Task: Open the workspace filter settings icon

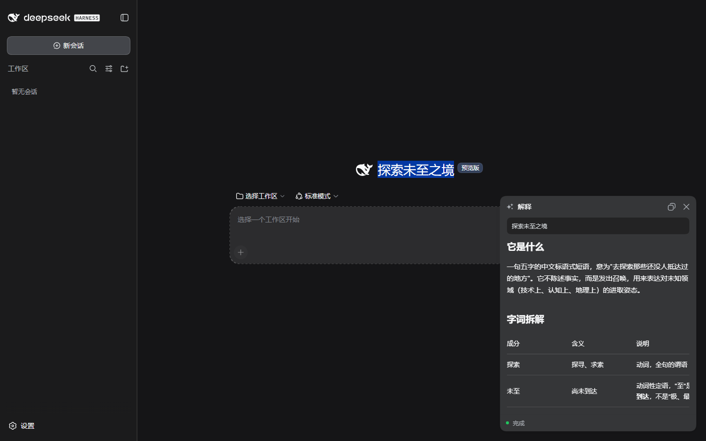Action: (x=109, y=69)
